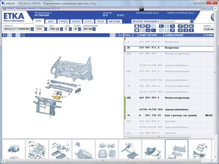Viewport: 219px width, 164px height.
Task: Open the wheel housing thumbnail left of the selected one
Action: pyautogui.click(x=153, y=149)
